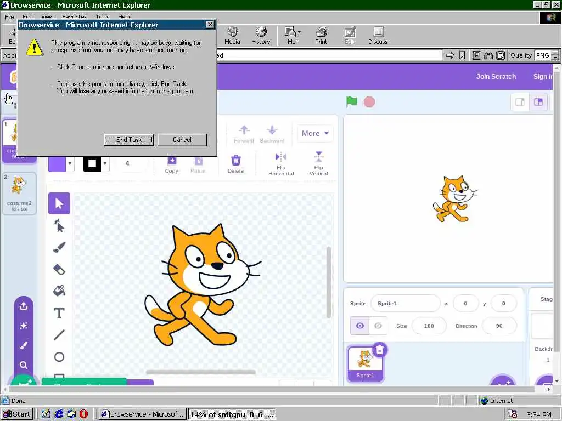Click the Go arrow next to address bar
562x421 pixels.
coord(450,55)
